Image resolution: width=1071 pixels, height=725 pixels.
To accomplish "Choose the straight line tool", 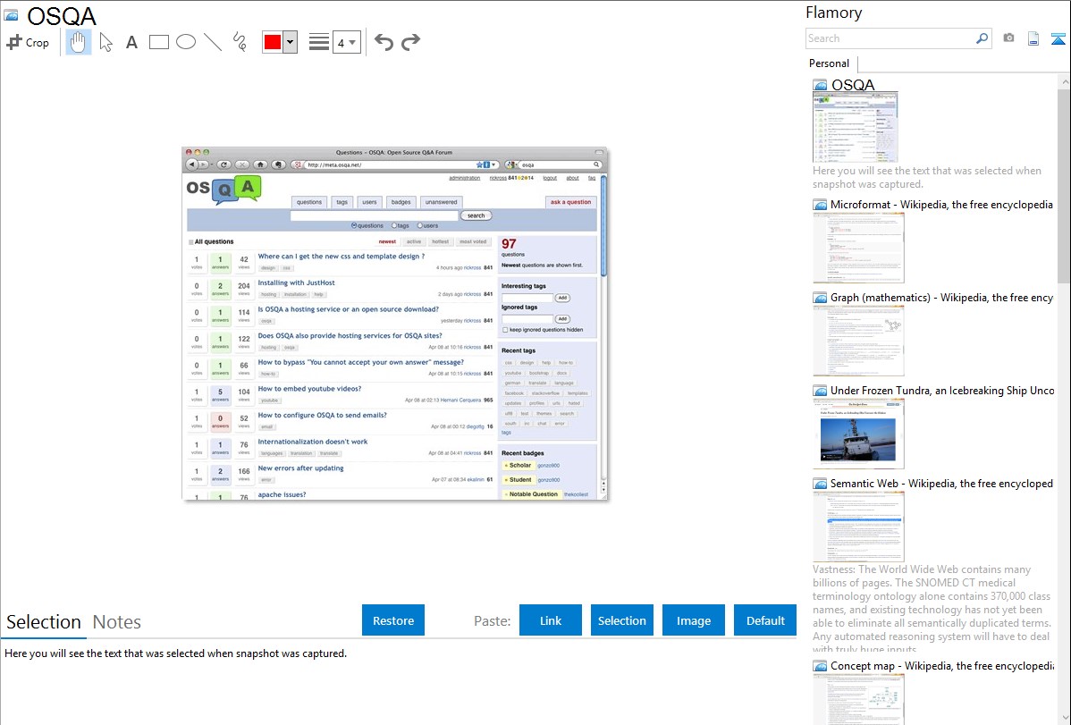I will 213,42.
